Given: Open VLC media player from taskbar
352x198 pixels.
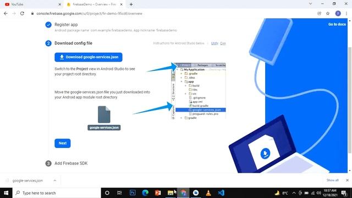Looking at the screenshot, I should [x=208, y=193].
